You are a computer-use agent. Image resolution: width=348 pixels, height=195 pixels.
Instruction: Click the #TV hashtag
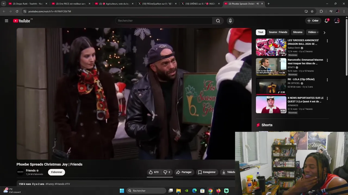68,184
